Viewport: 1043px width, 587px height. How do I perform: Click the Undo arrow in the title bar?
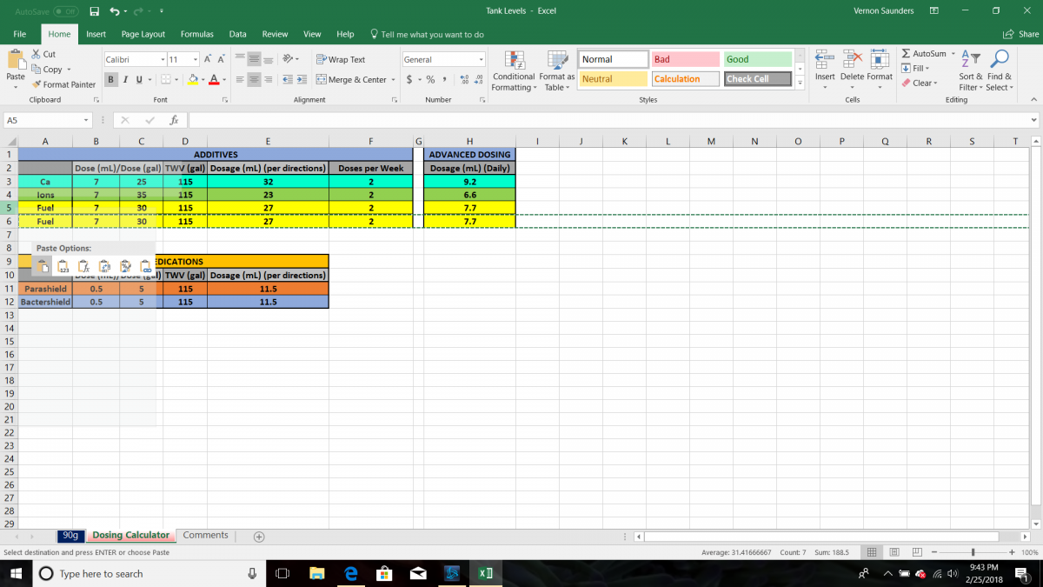click(x=114, y=10)
